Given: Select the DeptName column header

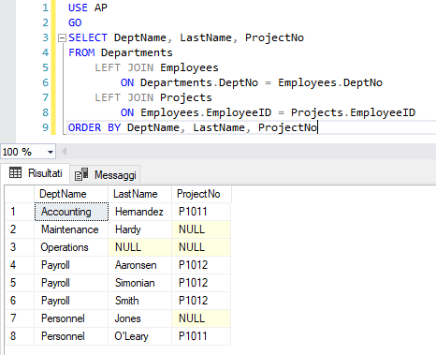Looking at the screenshot, I should click(x=71, y=194).
